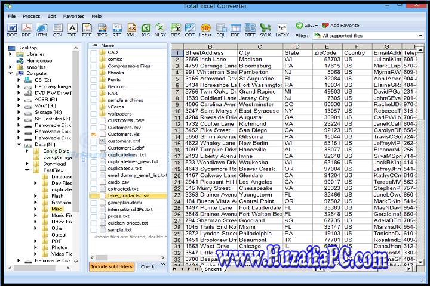Check the sample.txt checkbox
Image resolution: width=430 pixels, height=286 pixels.
(94, 230)
